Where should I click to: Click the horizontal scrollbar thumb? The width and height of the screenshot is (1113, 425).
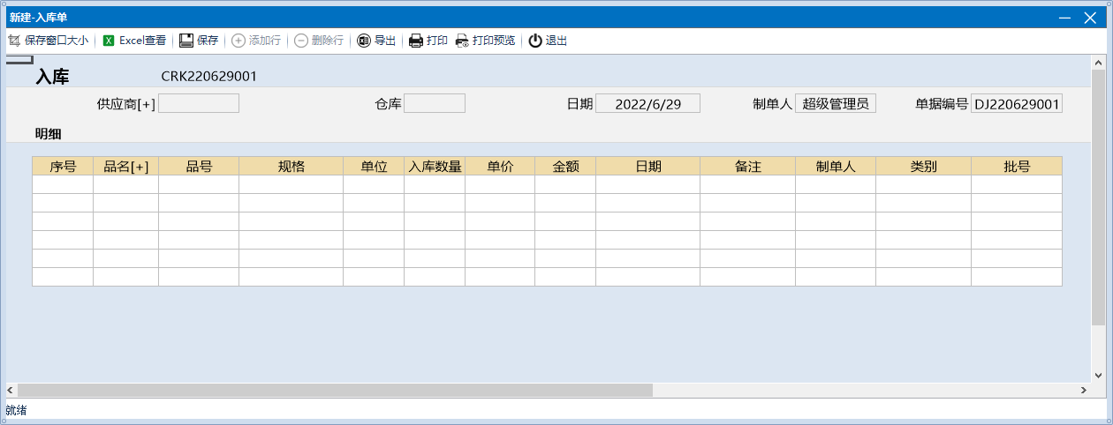pyautogui.click(x=334, y=390)
